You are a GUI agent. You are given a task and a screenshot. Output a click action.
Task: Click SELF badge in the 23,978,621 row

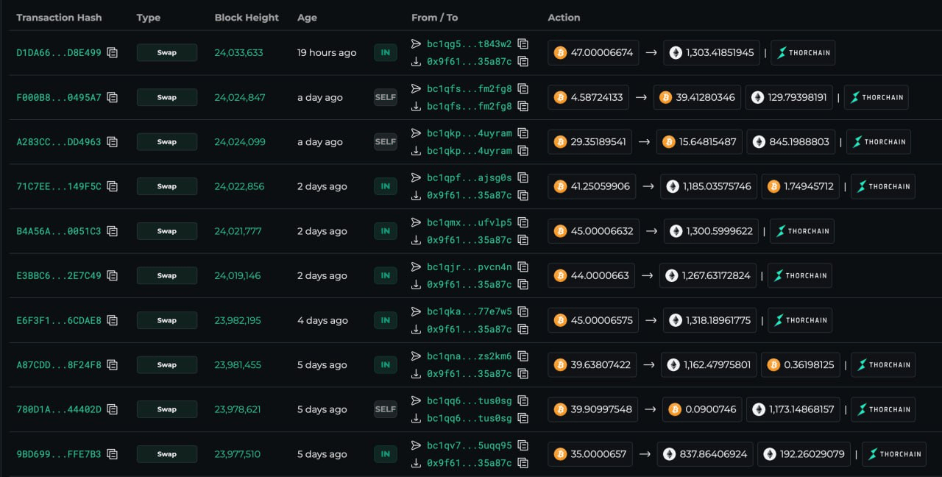pyautogui.click(x=386, y=409)
